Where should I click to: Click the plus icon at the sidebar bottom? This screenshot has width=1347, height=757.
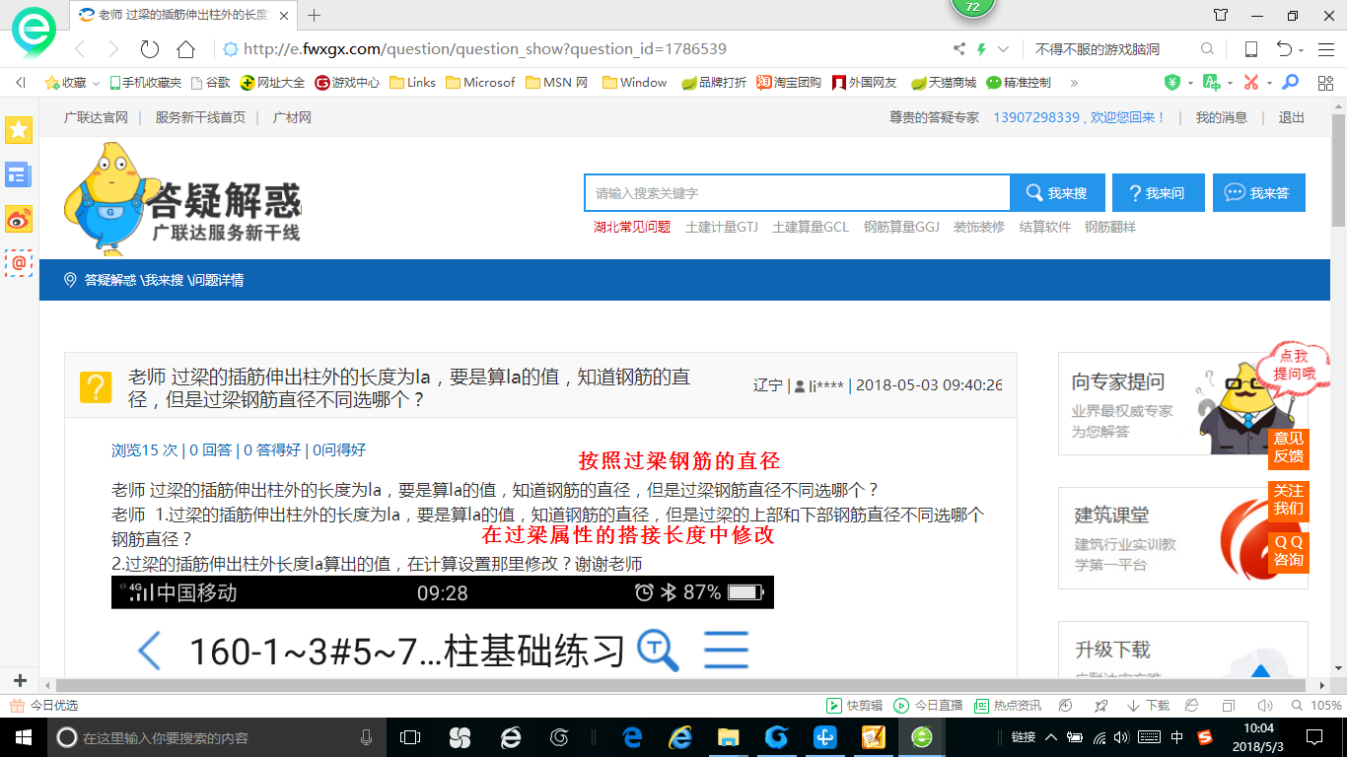click(x=20, y=681)
